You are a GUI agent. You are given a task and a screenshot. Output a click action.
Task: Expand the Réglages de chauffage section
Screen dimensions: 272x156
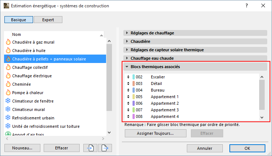[195, 33]
